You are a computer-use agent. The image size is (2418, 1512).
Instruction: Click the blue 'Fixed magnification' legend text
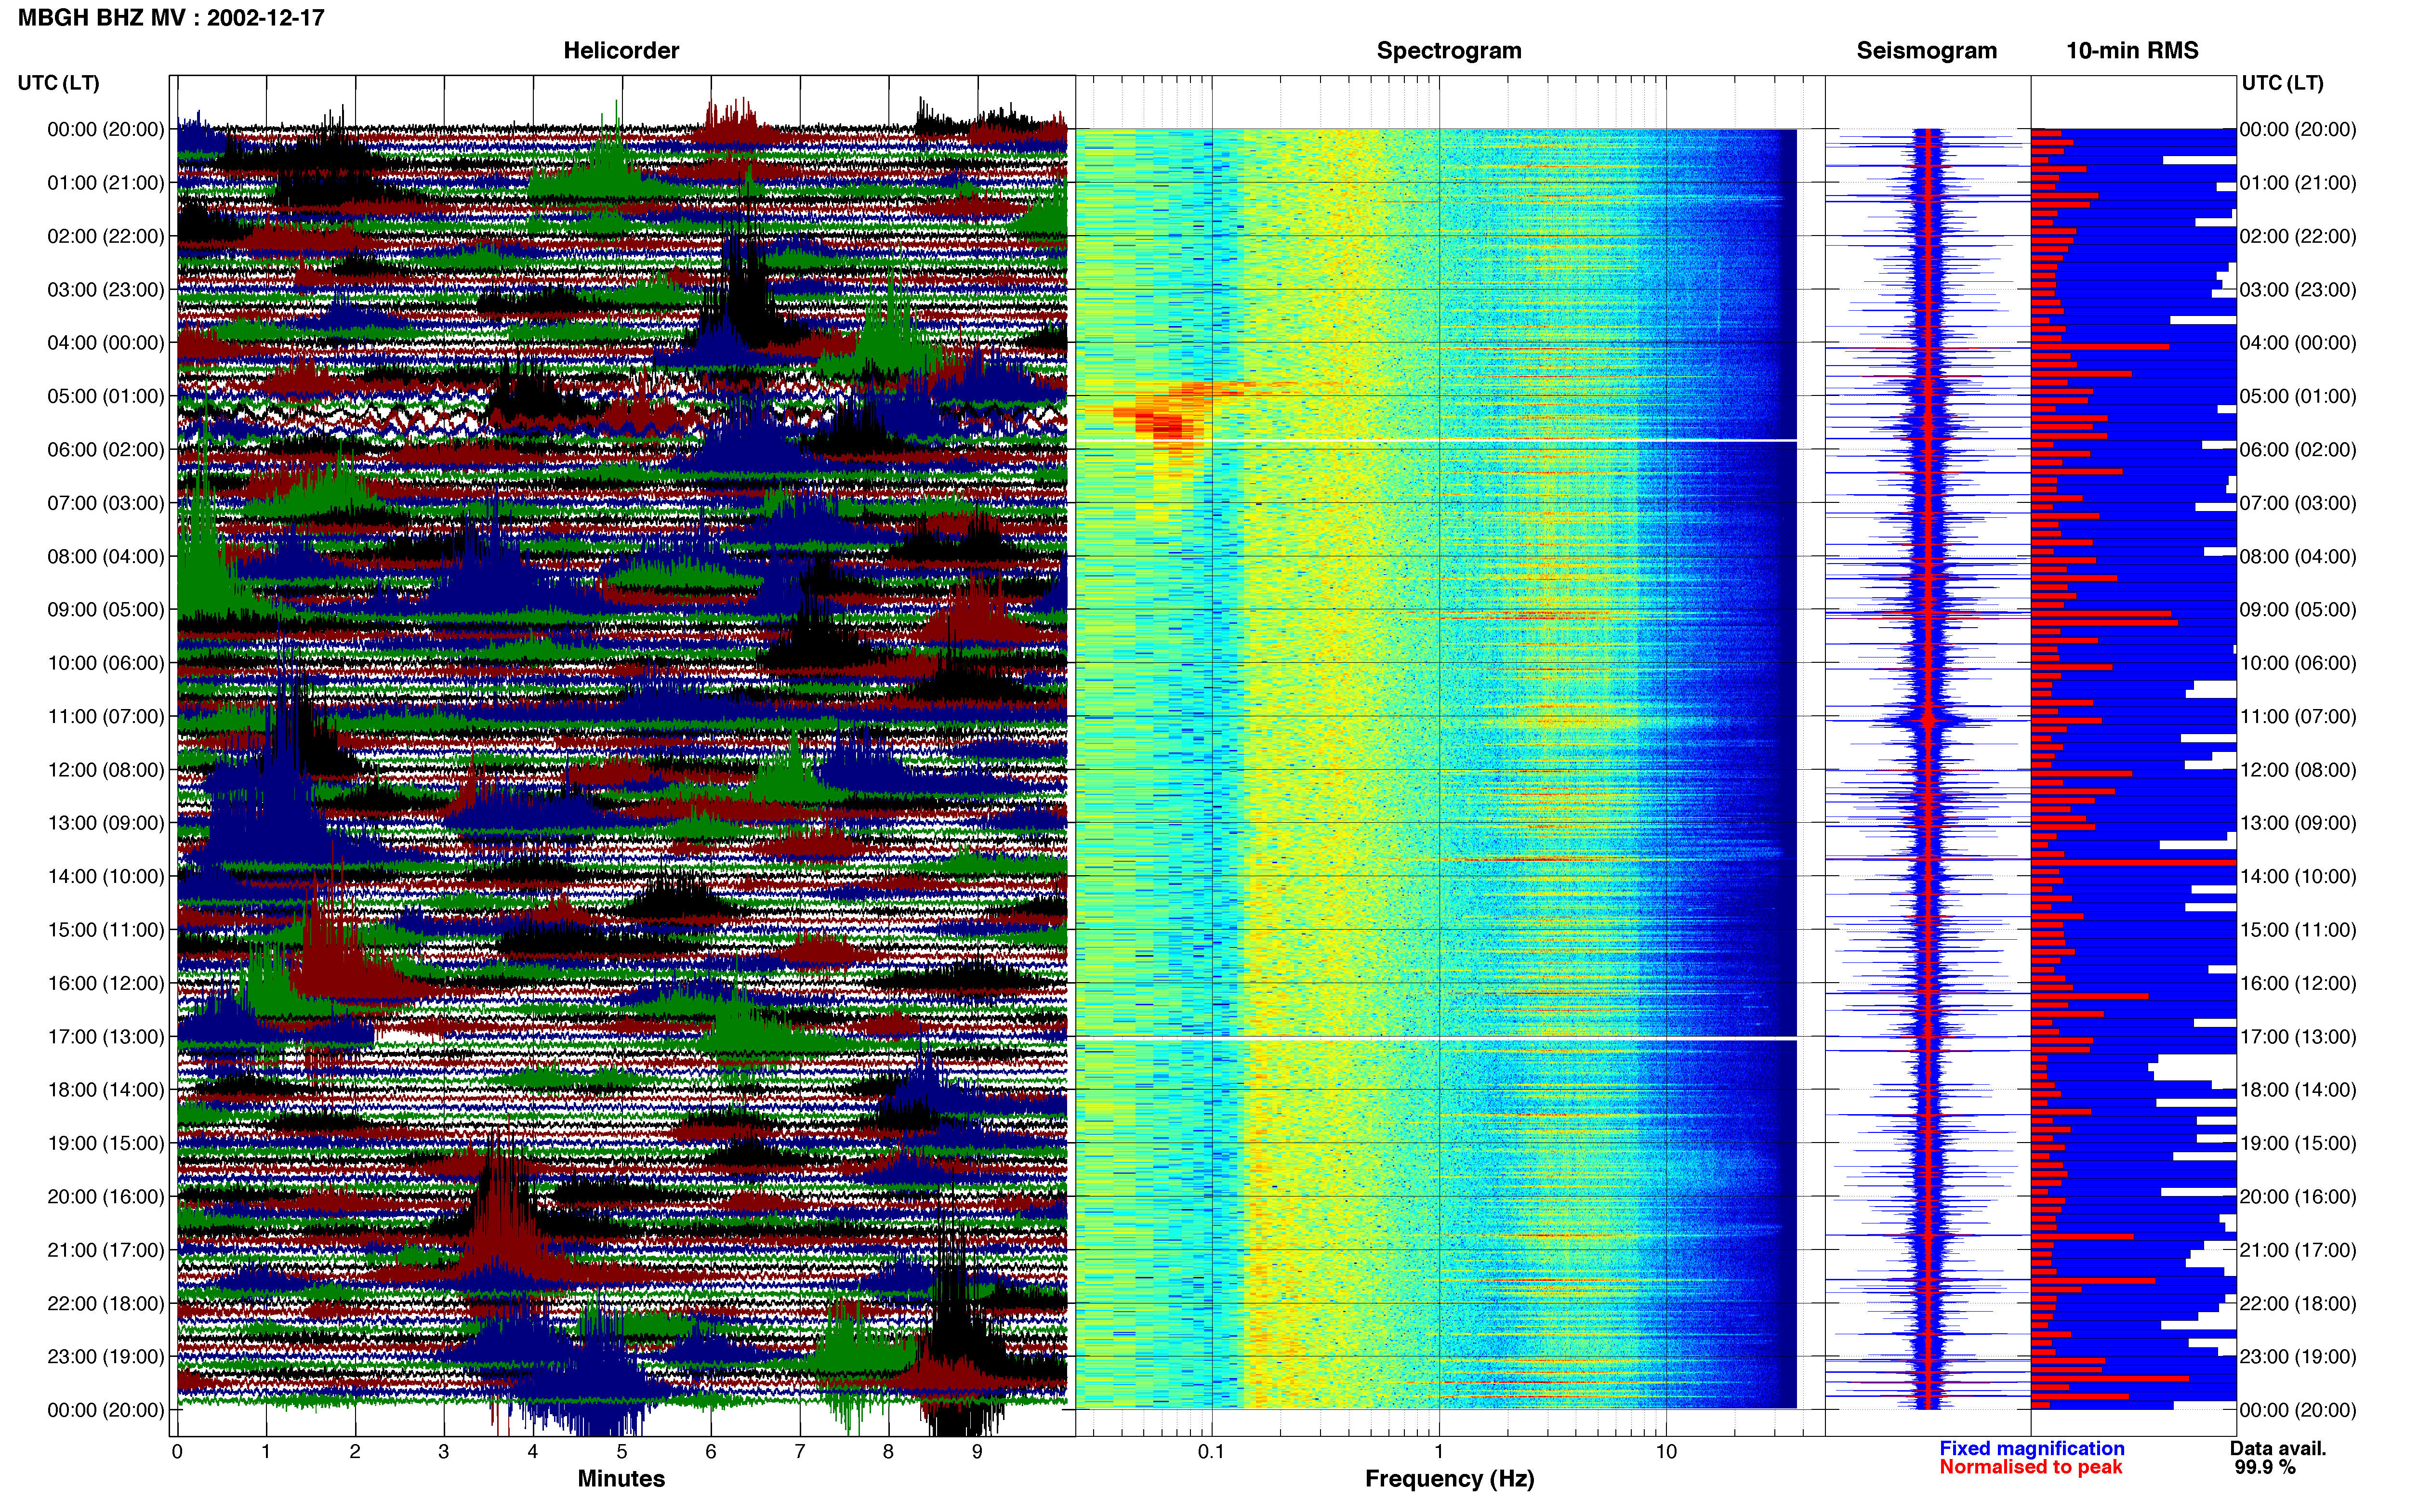click(x=2031, y=1449)
